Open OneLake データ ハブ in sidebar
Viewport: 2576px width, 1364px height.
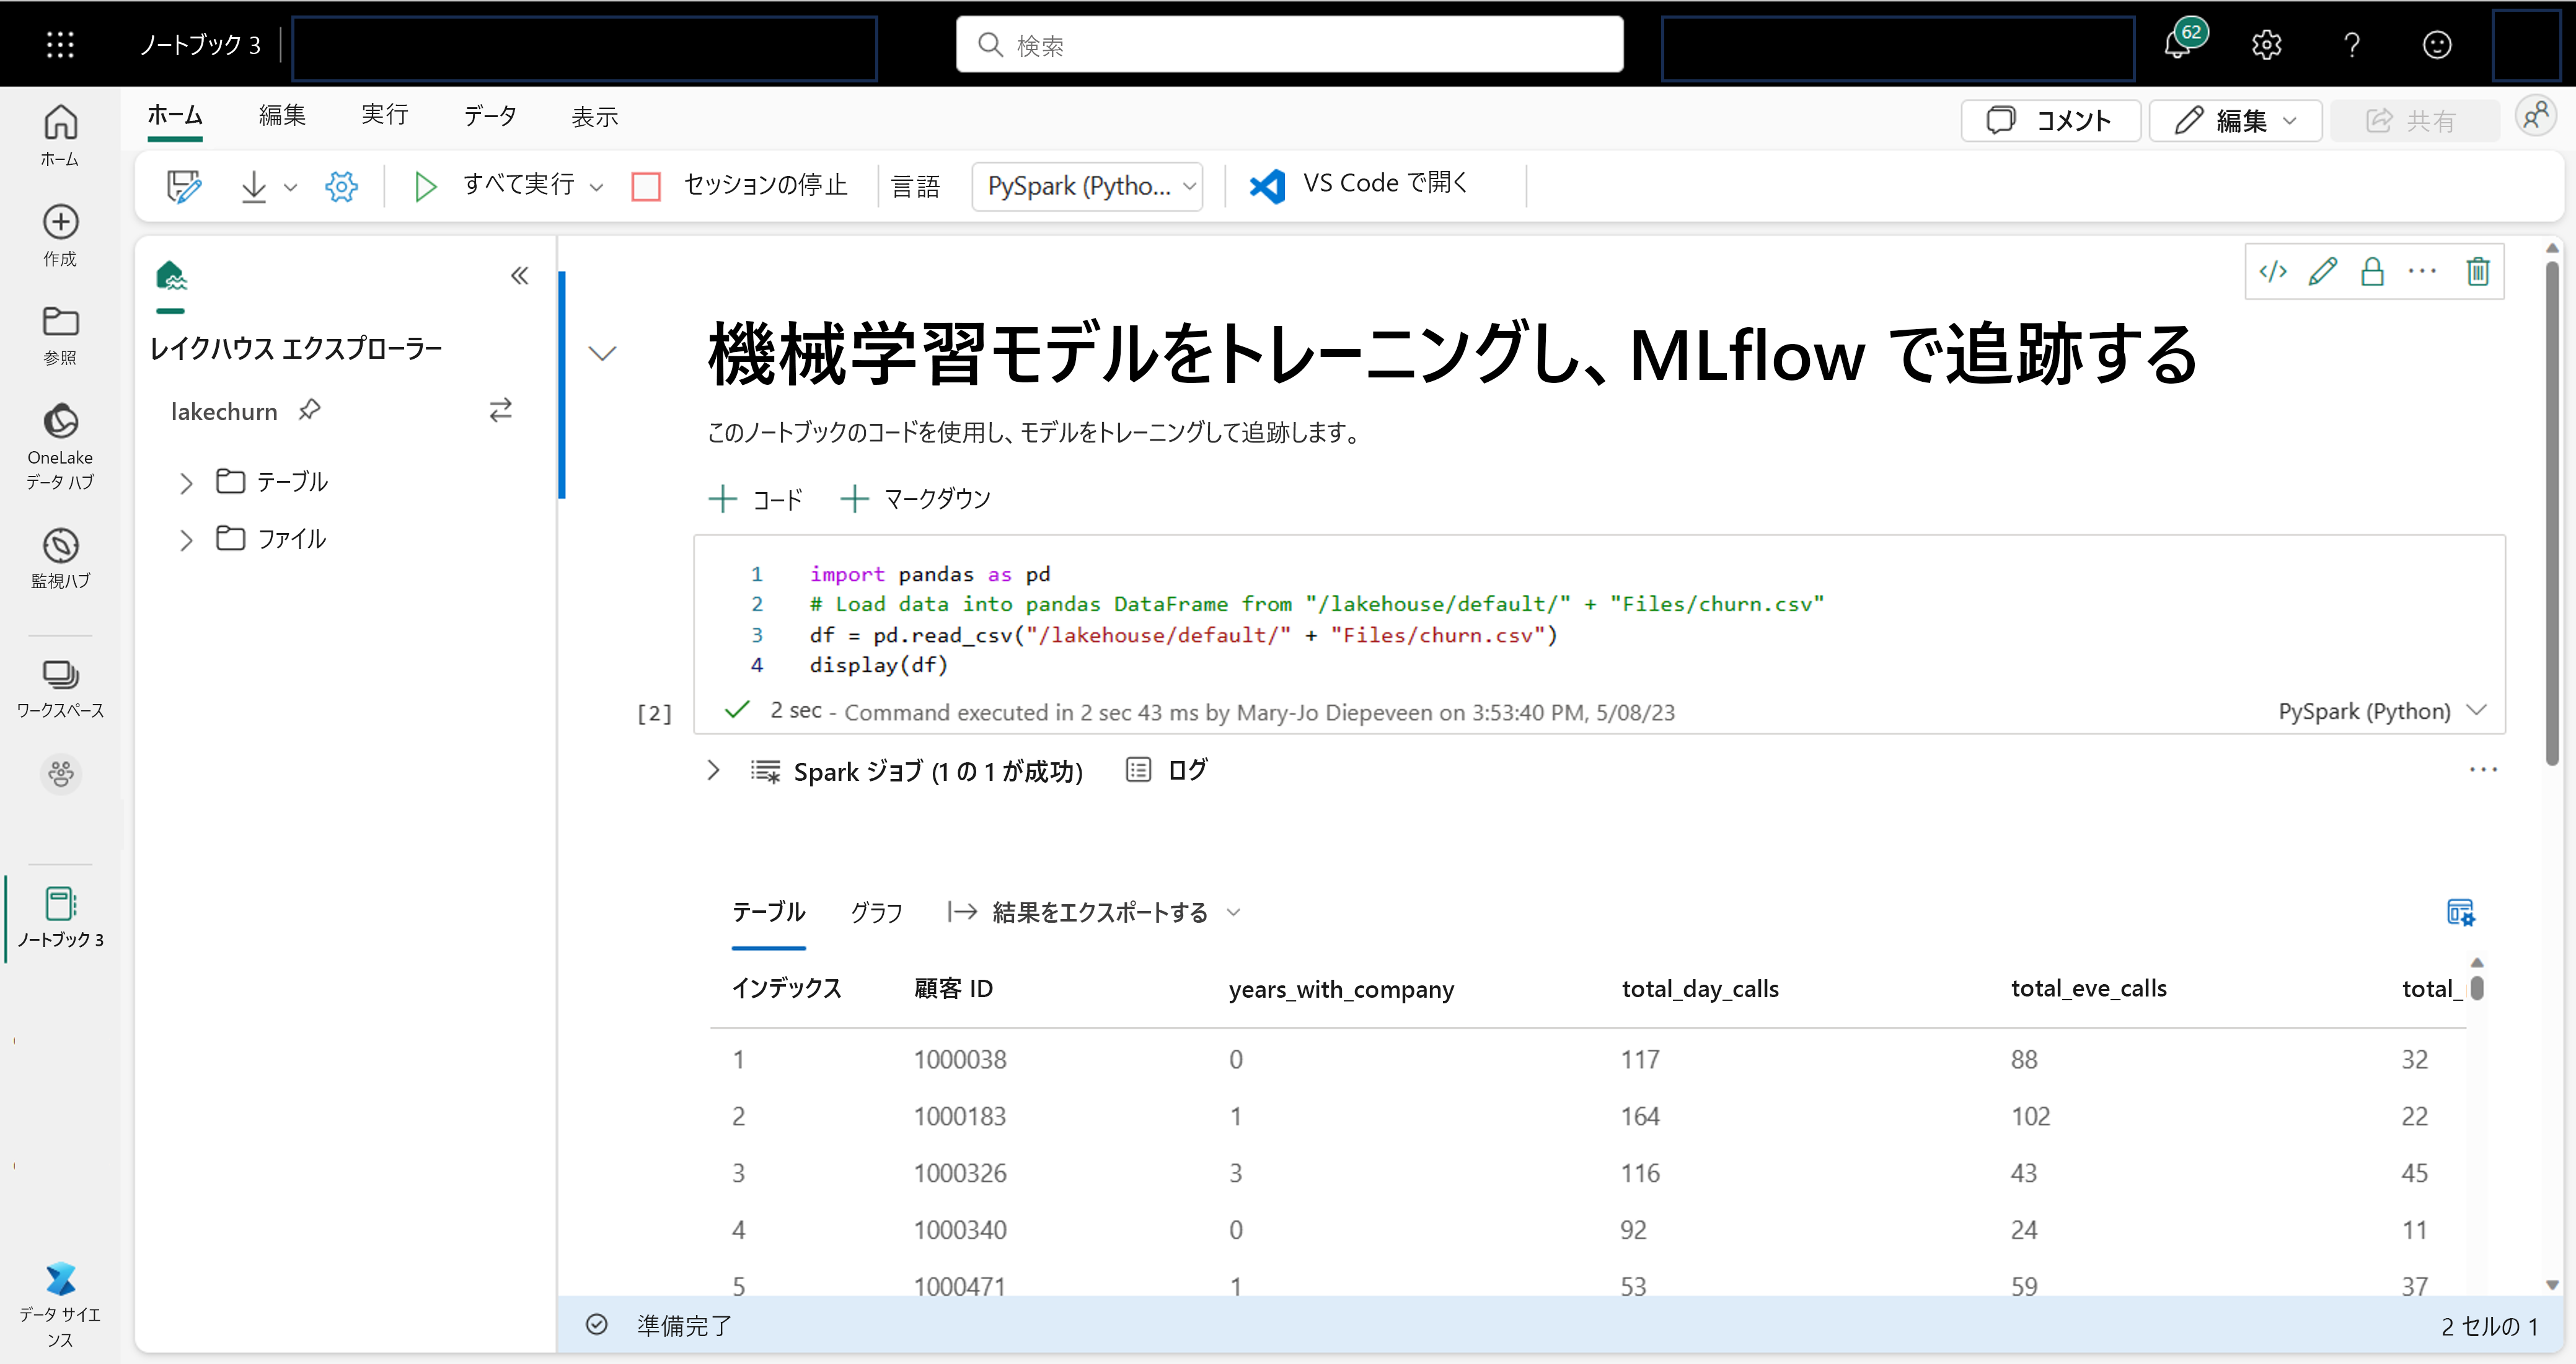pos(60,446)
